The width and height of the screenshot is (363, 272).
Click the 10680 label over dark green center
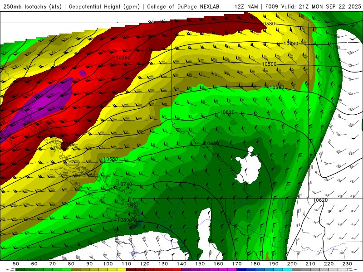(x=212, y=143)
